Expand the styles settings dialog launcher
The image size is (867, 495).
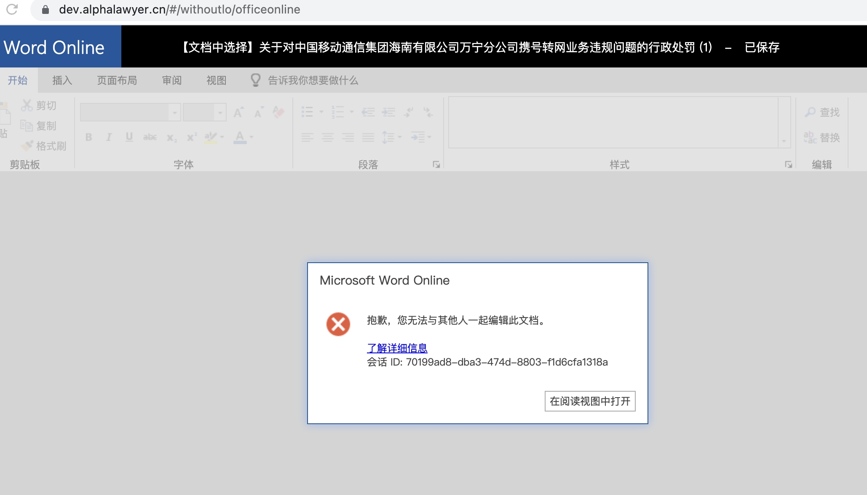click(x=788, y=164)
